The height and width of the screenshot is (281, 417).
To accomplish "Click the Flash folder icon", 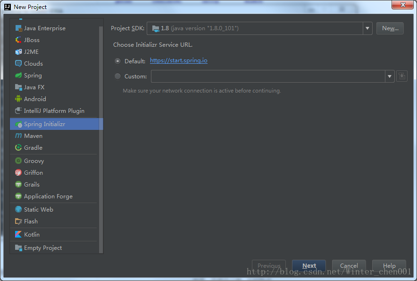I will (x=18, y=221).
